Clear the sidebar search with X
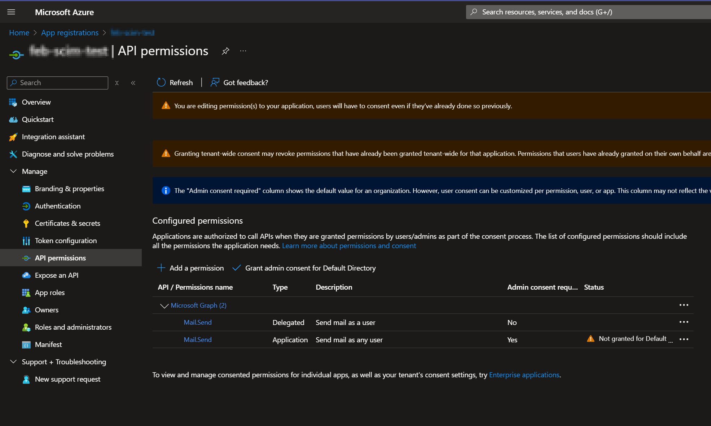Image resolution: width=711 pixels, height=426 pixels. [117, 83]
